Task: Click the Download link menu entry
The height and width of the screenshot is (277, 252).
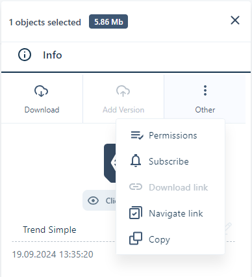Action: point(170,187)
